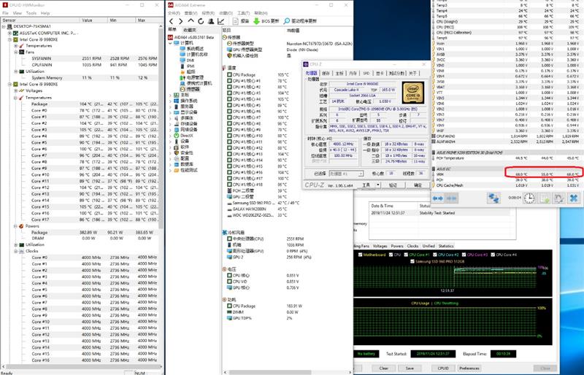Click the blue X close icon in sensor panel
The height and width of the screenshot is (375, 584).
(574, 198)
